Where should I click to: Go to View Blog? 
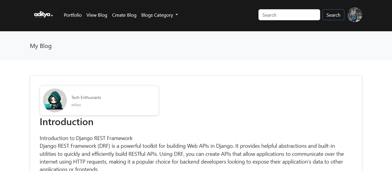[97, 15]
